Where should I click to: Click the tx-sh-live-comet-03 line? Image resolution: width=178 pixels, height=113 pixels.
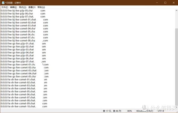pos(24,85)
